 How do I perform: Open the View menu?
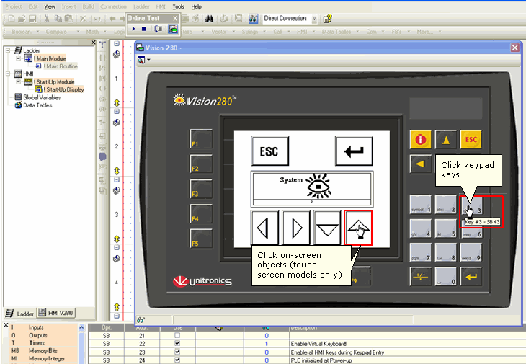tap(50, 6)
